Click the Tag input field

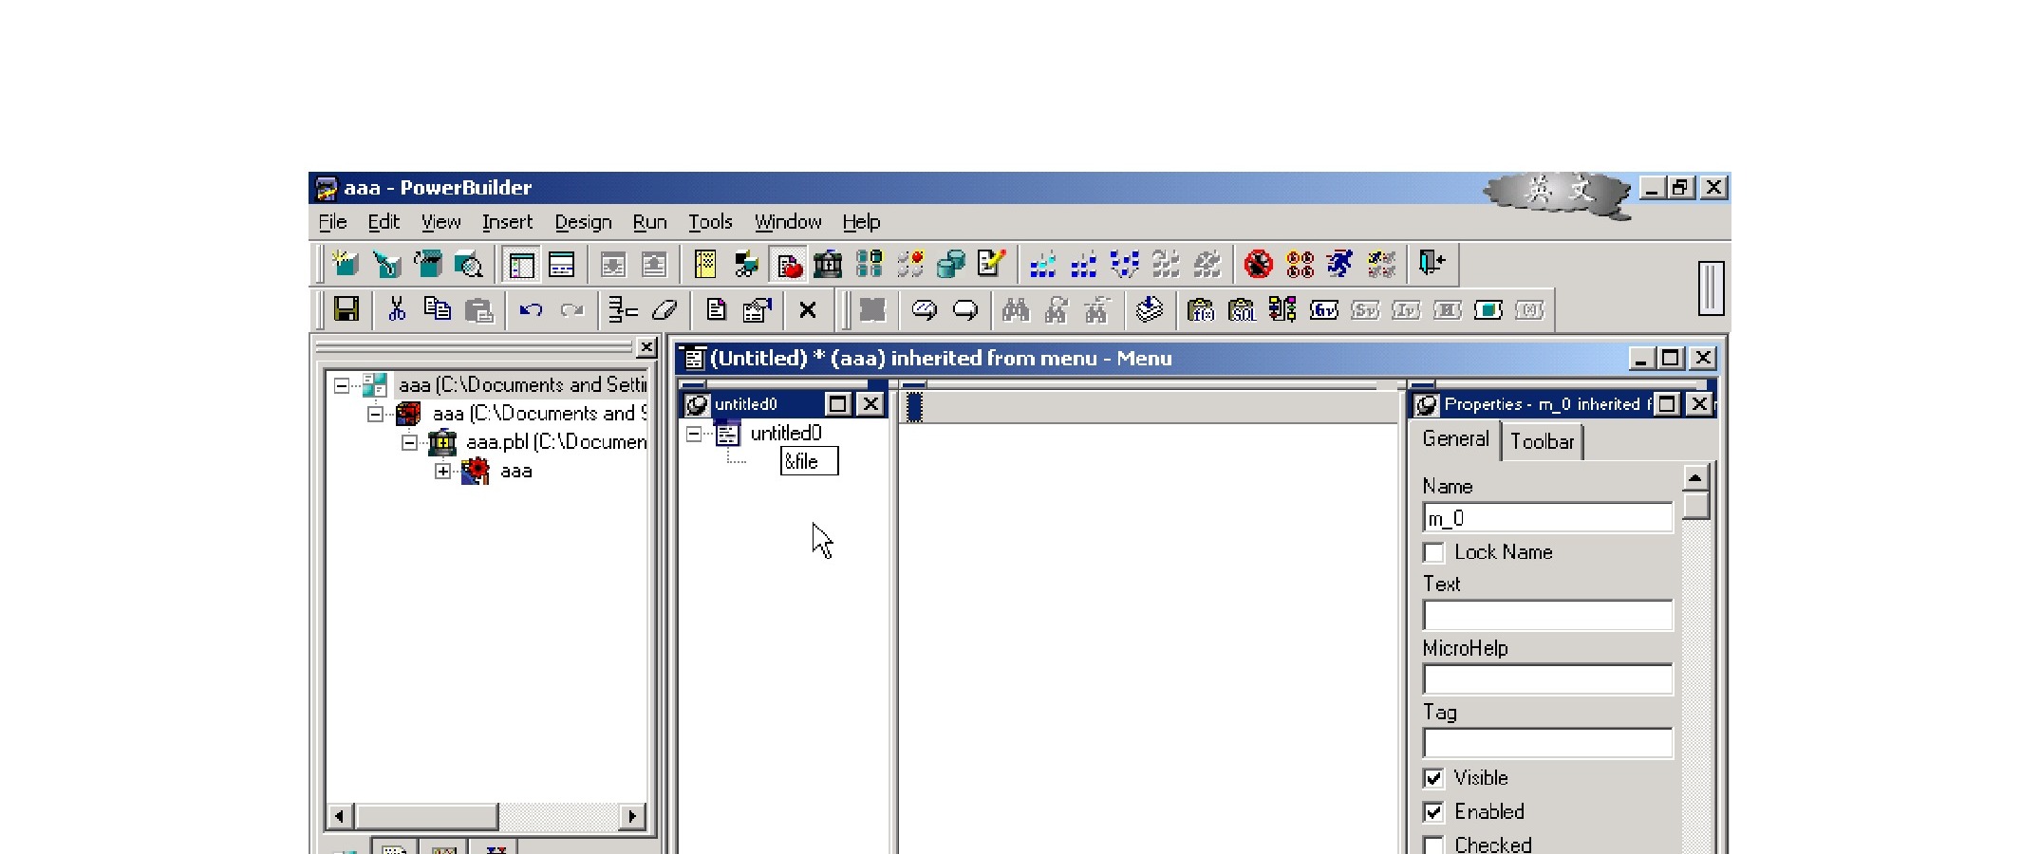pos(1547,743)
